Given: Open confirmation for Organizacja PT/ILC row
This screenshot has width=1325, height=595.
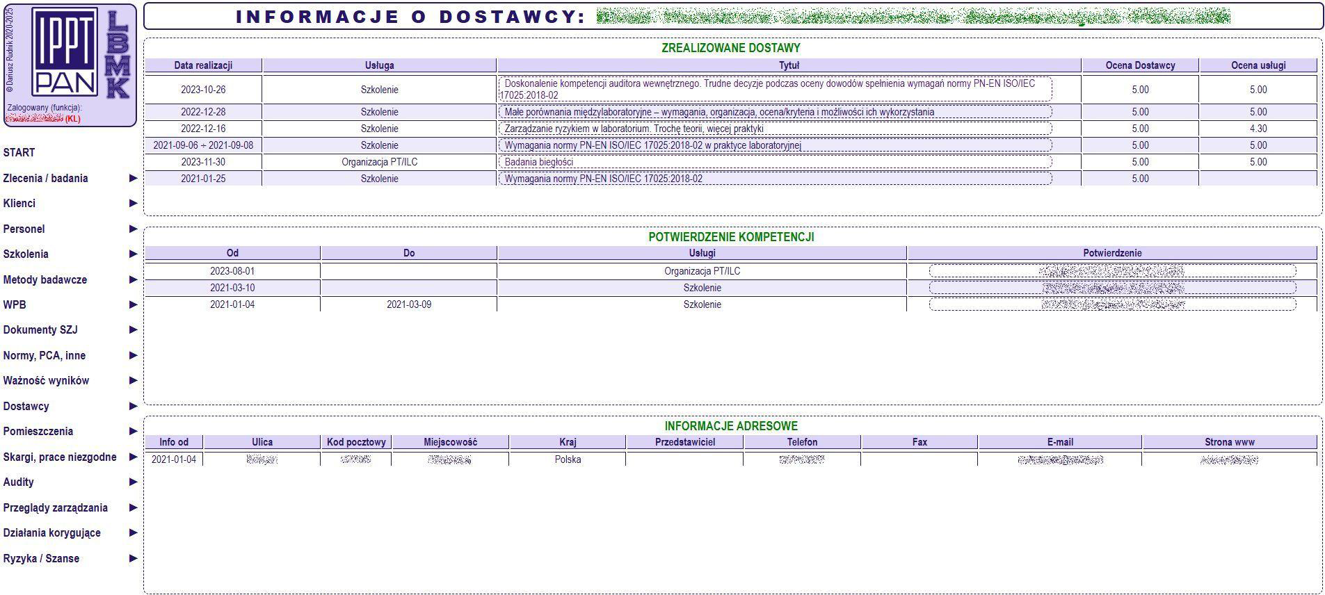Looking at the screenshot, I should (x=1112, y=271).
